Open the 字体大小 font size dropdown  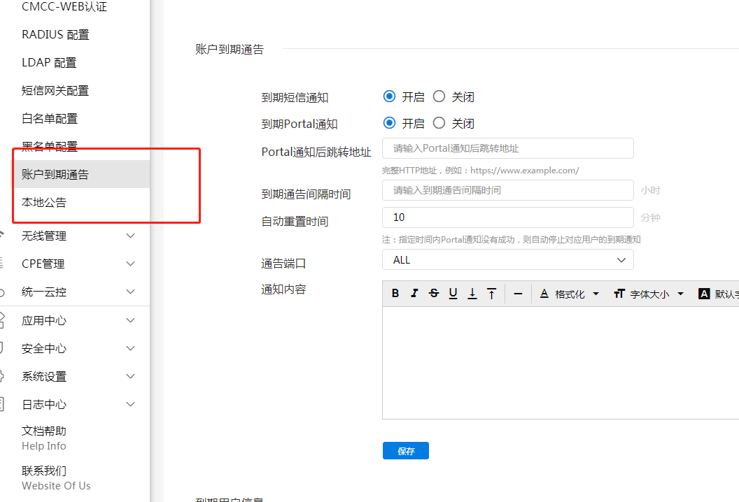[x=649, y=294]
